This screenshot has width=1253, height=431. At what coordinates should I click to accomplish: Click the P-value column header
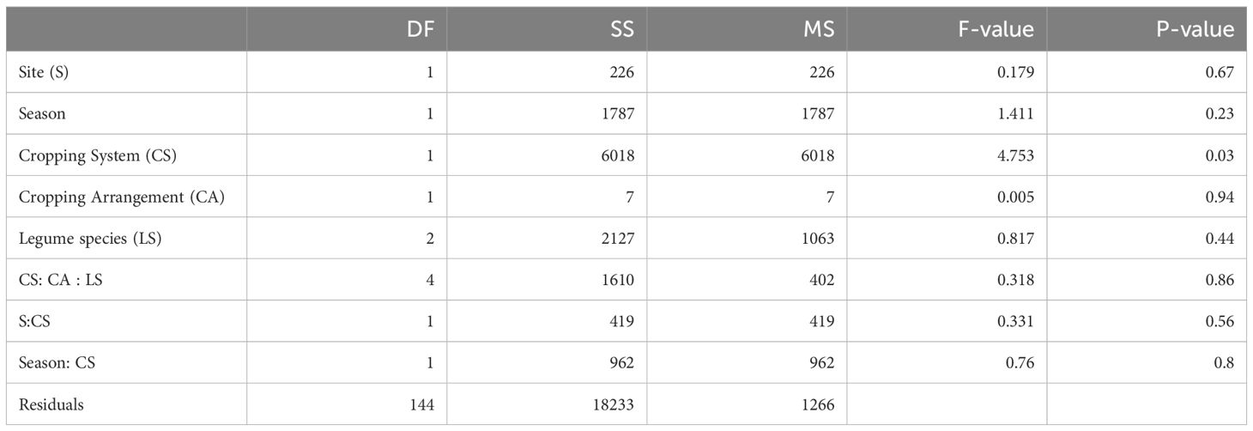[x=1195, y=30]
